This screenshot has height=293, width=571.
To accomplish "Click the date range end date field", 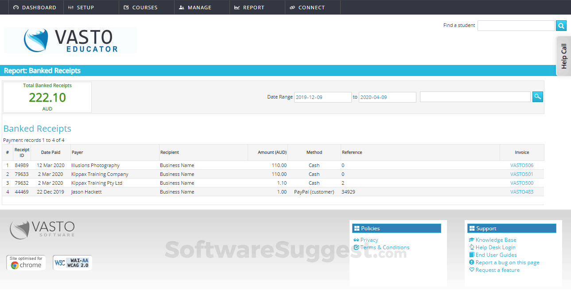I will [387, 97].
